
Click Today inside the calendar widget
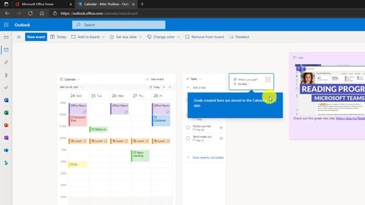pyautogui.click(x=155, y=87)
